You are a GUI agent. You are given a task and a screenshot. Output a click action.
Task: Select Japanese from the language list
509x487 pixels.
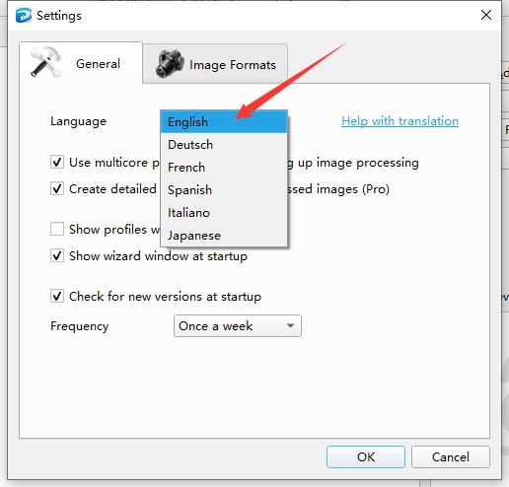[224, 236]
